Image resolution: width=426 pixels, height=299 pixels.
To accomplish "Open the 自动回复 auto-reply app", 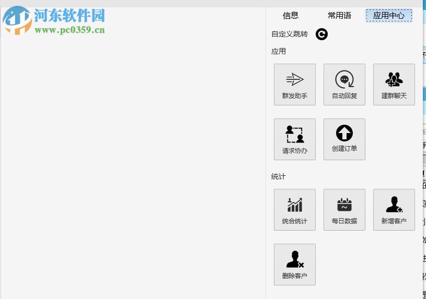I will (x=344, y=85).
